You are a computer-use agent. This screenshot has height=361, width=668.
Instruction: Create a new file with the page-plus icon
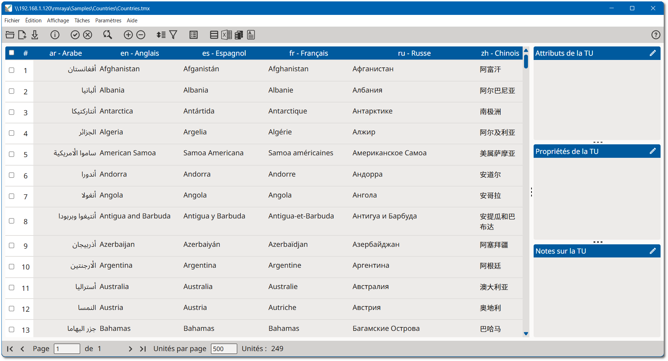[x=22, y=35]
